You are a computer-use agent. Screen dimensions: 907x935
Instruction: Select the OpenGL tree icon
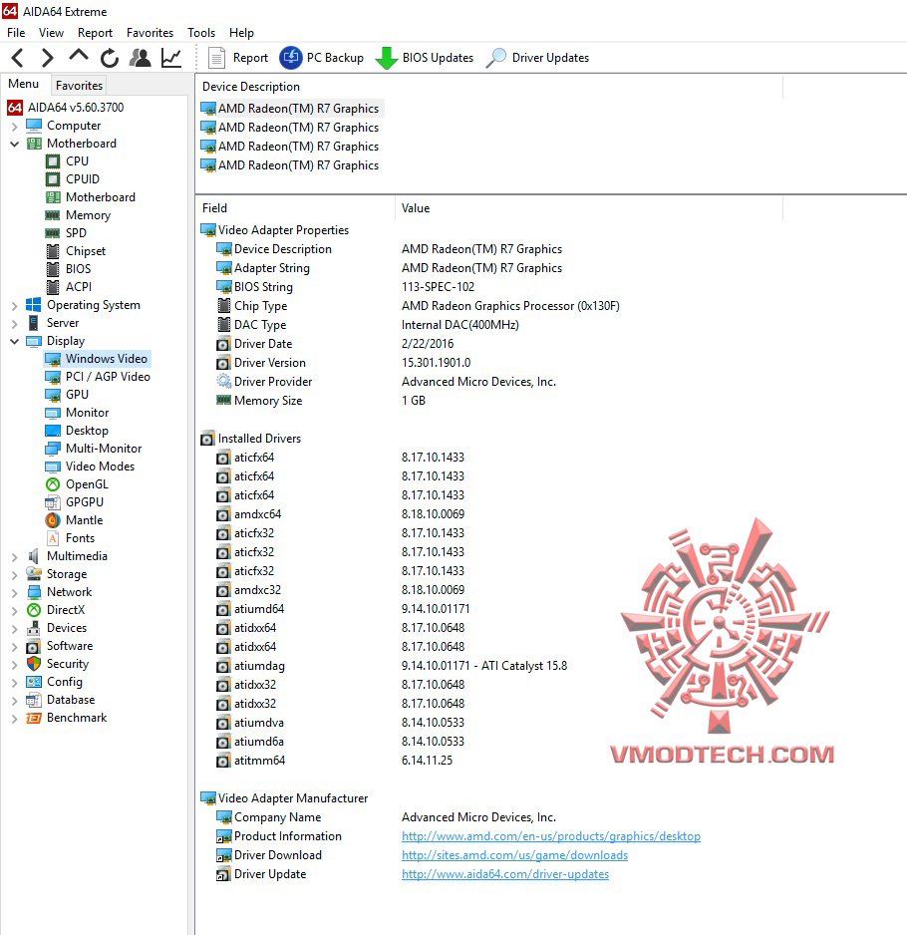pyautogui.click(x=53, y=484)
